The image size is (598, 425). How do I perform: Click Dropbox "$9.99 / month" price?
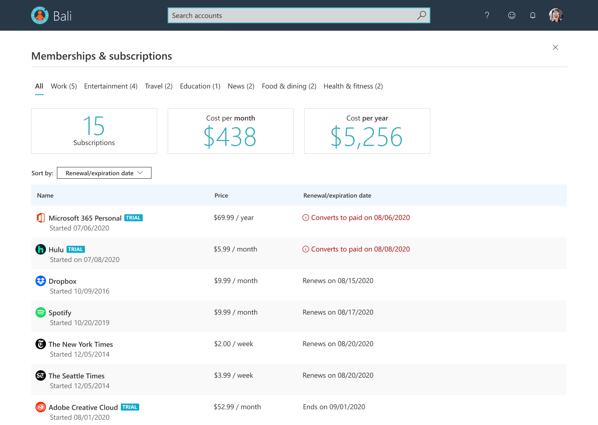point(236,281)
